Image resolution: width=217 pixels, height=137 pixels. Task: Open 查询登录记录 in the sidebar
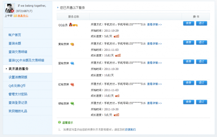tap(18, 103)
